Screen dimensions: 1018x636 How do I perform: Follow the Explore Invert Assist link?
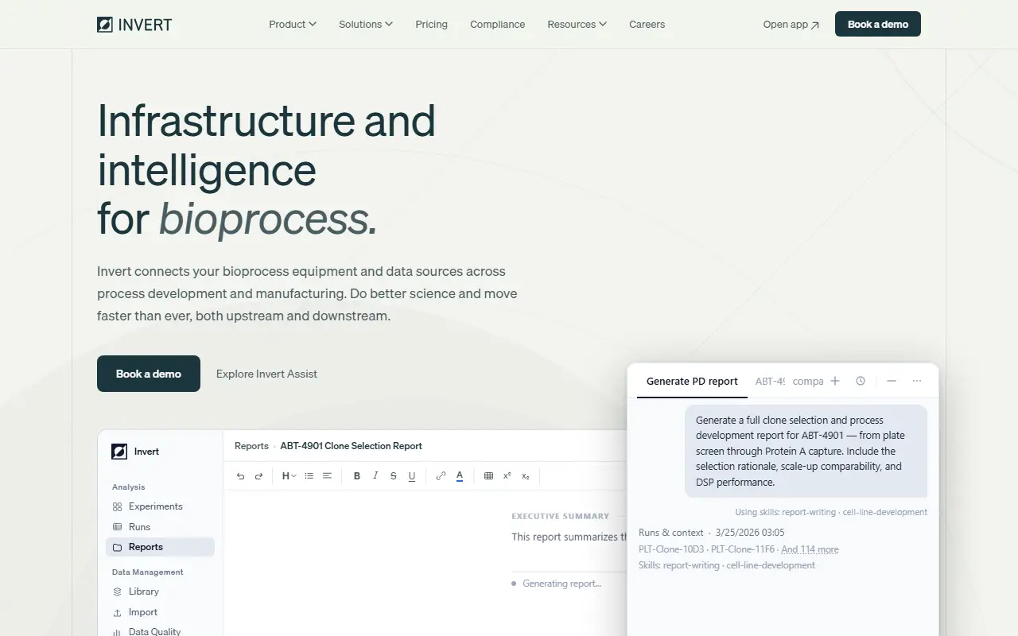pos(266,374)
